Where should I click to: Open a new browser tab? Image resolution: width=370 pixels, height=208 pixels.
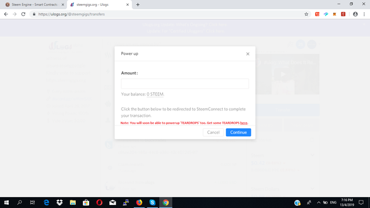tap(138, 5)
